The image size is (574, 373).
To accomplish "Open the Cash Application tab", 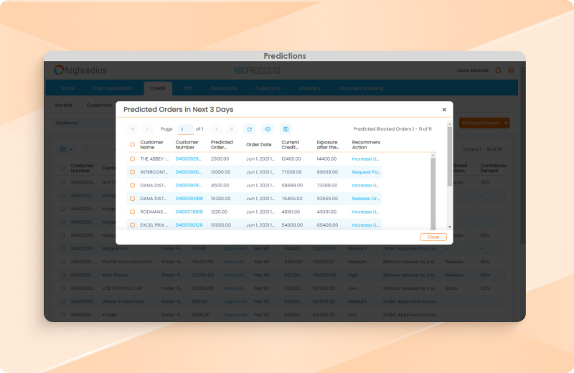I will click(113, 88).
